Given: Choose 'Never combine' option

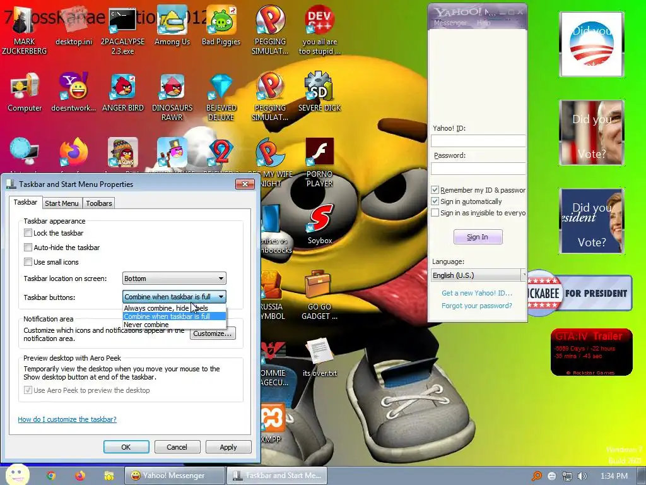Looking at the screenshot, I should click(174, 325).
